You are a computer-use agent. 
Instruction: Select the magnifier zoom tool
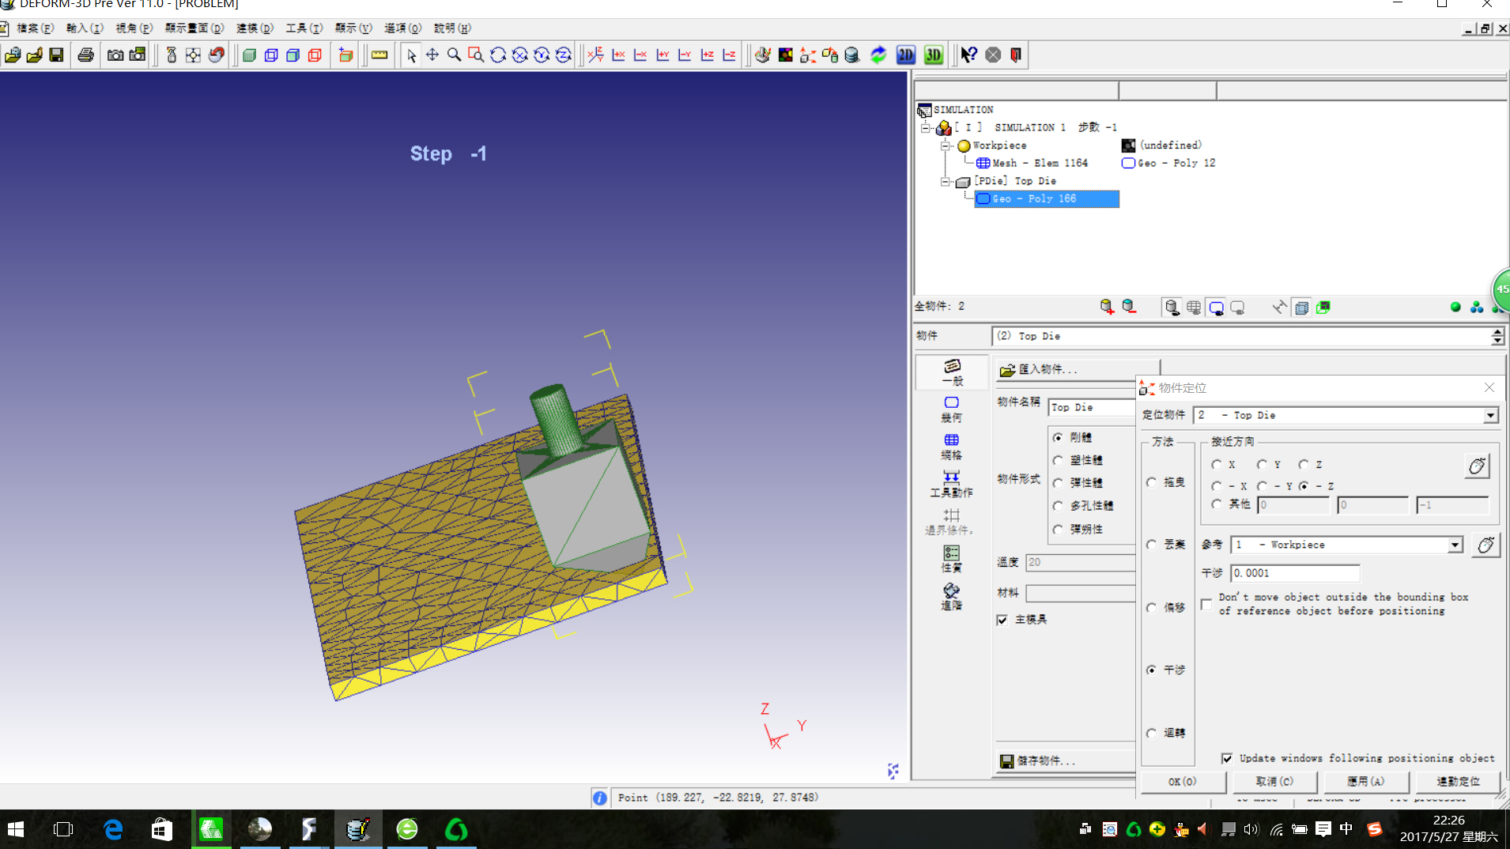click(454, 55)
